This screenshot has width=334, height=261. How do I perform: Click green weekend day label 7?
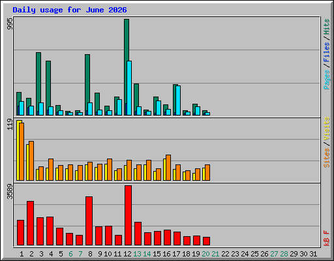click(80, 254)
